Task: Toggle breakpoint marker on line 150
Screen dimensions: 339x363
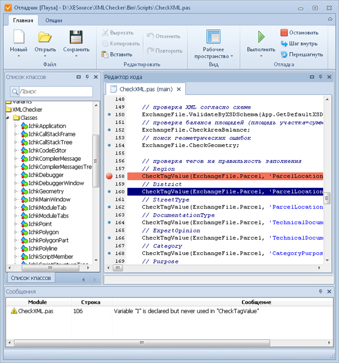Action: click(110, 114)
